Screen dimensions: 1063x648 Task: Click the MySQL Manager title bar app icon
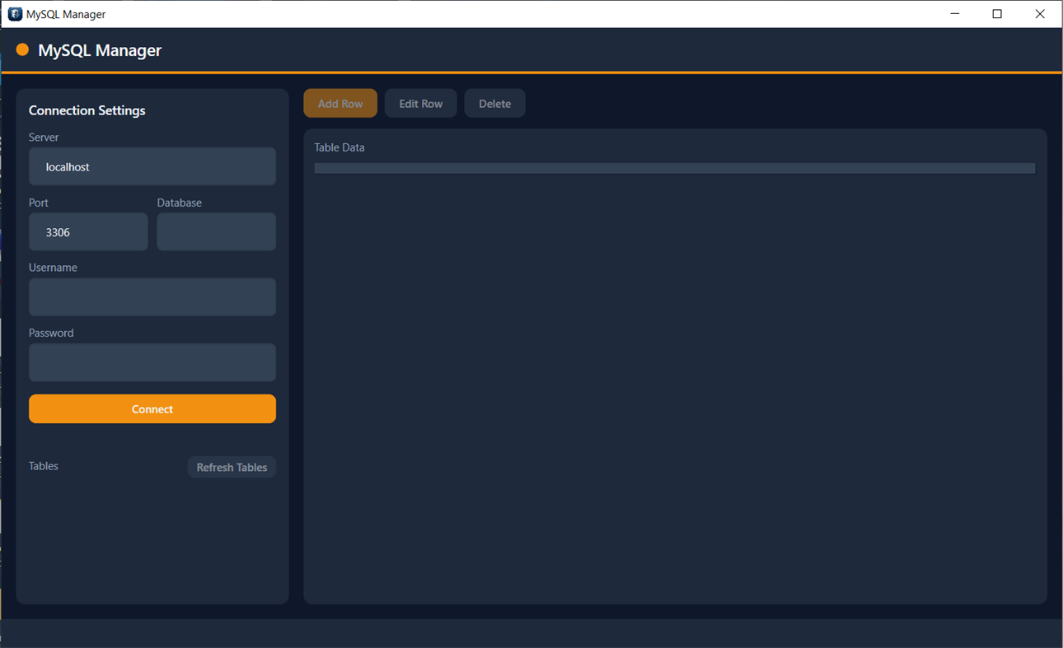[15, 14]
